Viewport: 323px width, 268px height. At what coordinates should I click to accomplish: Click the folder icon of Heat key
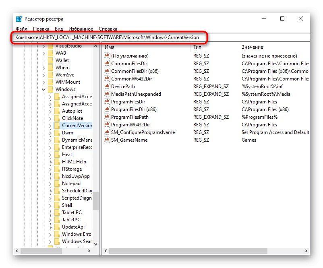(x=57, y=155)
